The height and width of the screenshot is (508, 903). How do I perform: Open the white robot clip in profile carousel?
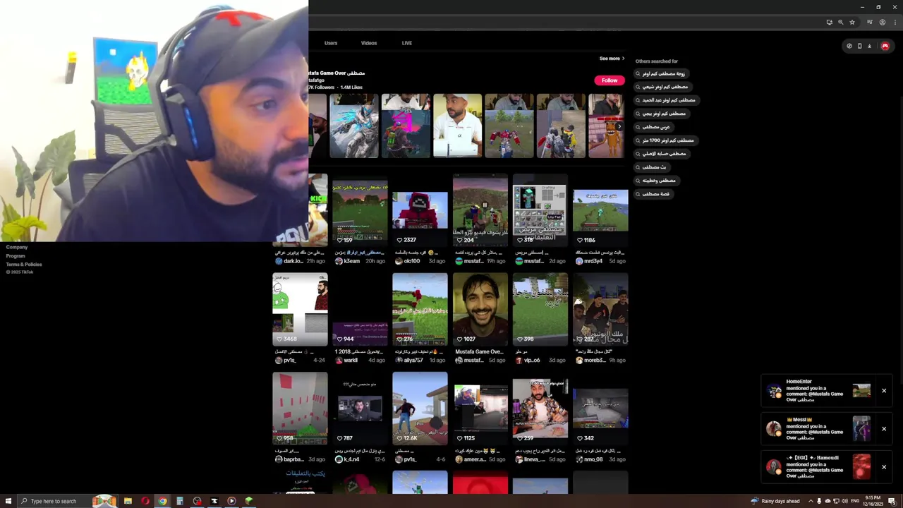pos(353,126)
